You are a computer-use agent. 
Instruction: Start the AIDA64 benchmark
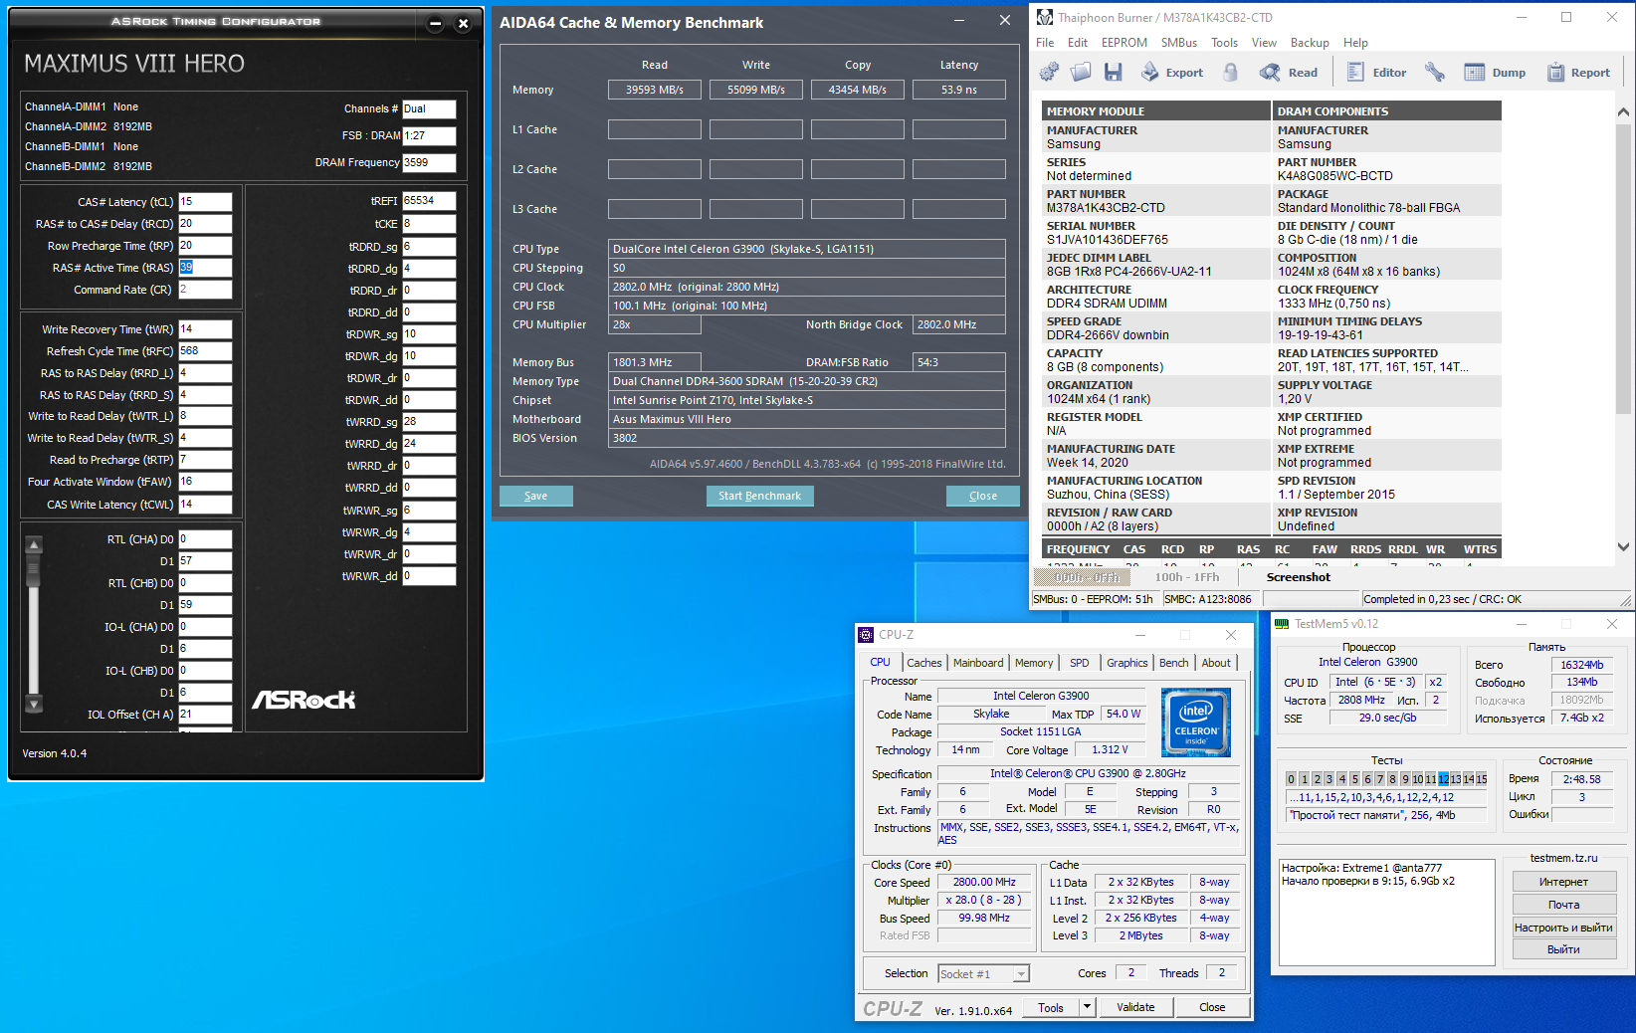point(759,496)
